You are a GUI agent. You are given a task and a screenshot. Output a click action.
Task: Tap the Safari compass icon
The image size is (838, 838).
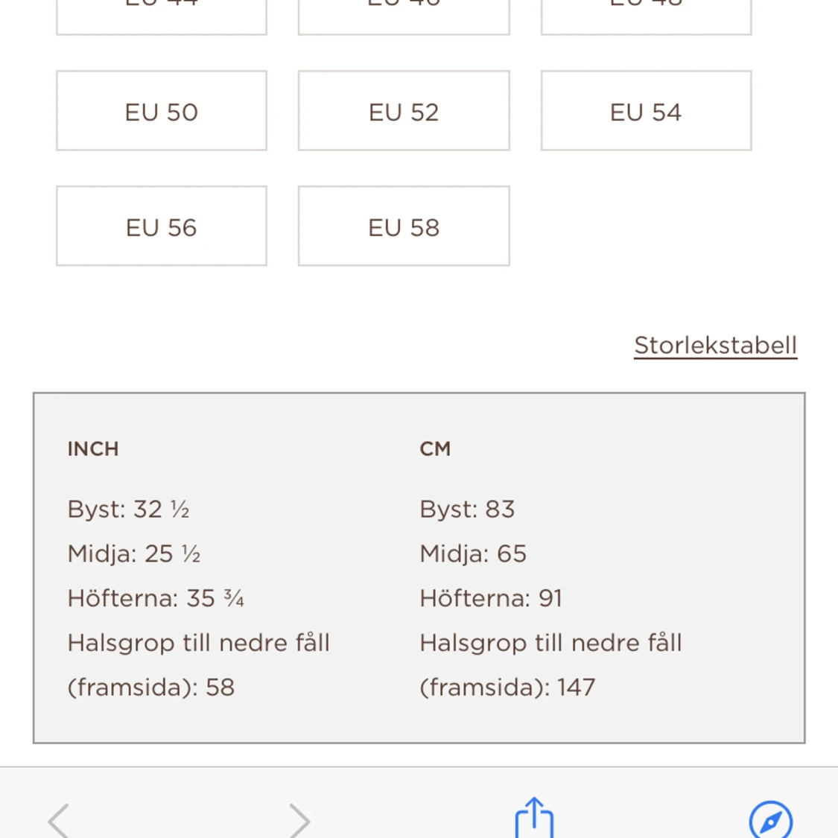pyautogui.click(x=770, y=819)
